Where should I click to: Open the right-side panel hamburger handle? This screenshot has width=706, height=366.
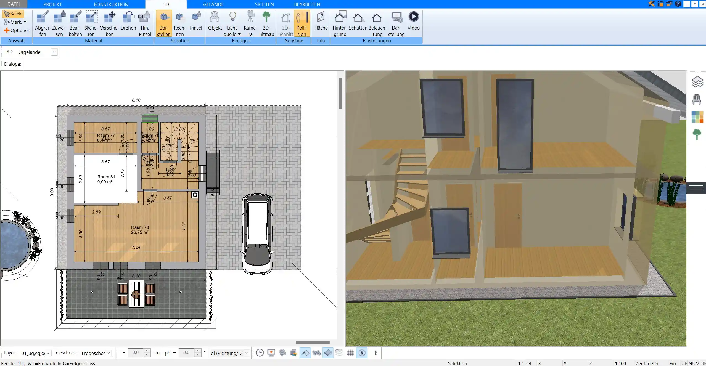(696, 188)
